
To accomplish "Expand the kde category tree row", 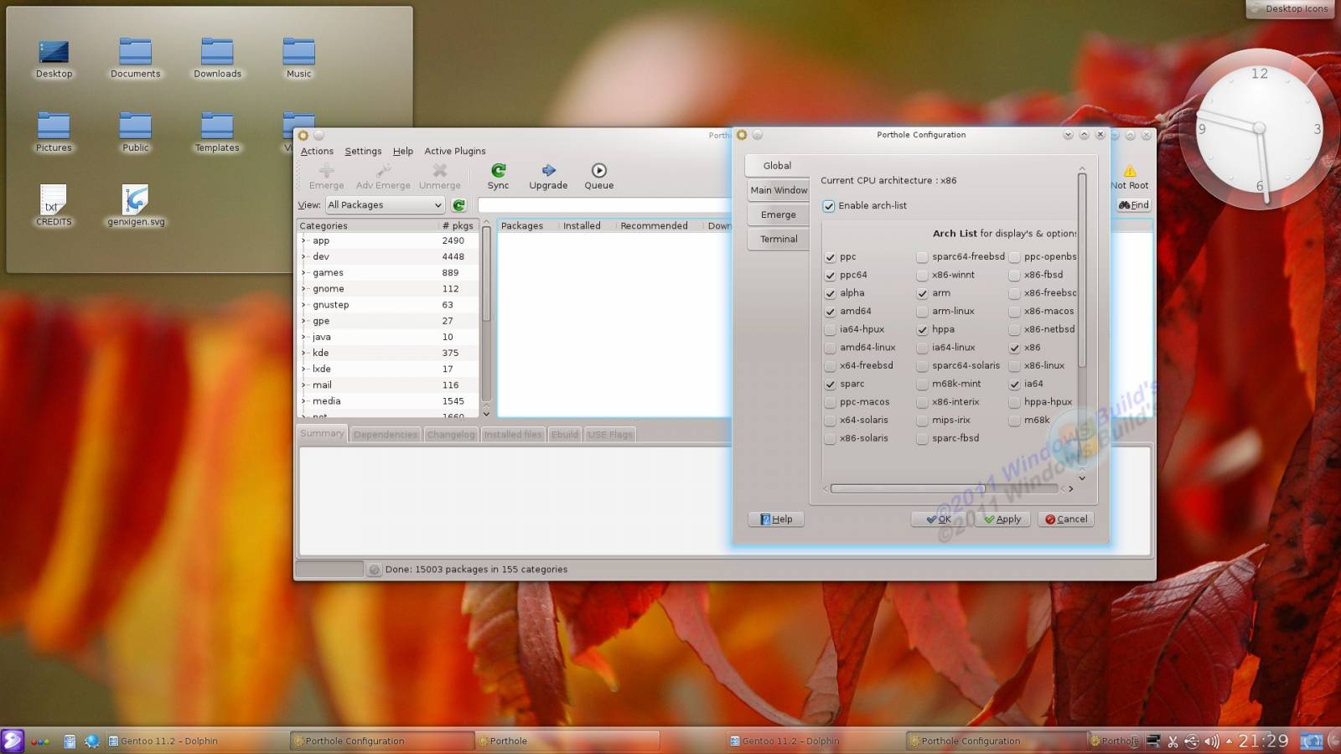I will click(x=304, y=353).
